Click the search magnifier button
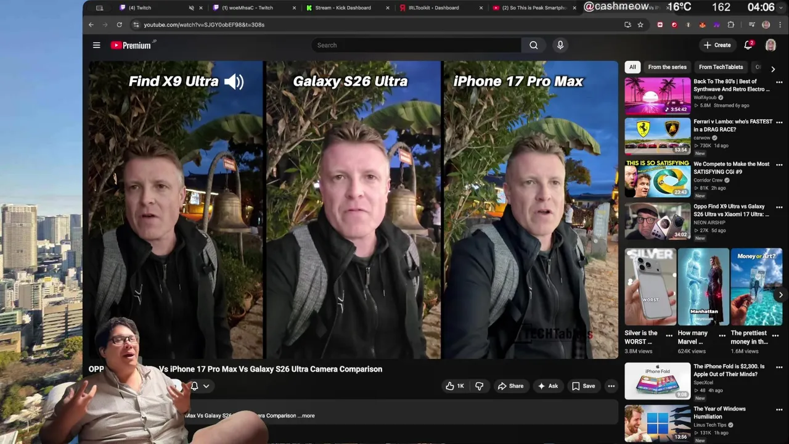Viewport: 789px width, 444px height. [534, 45]
